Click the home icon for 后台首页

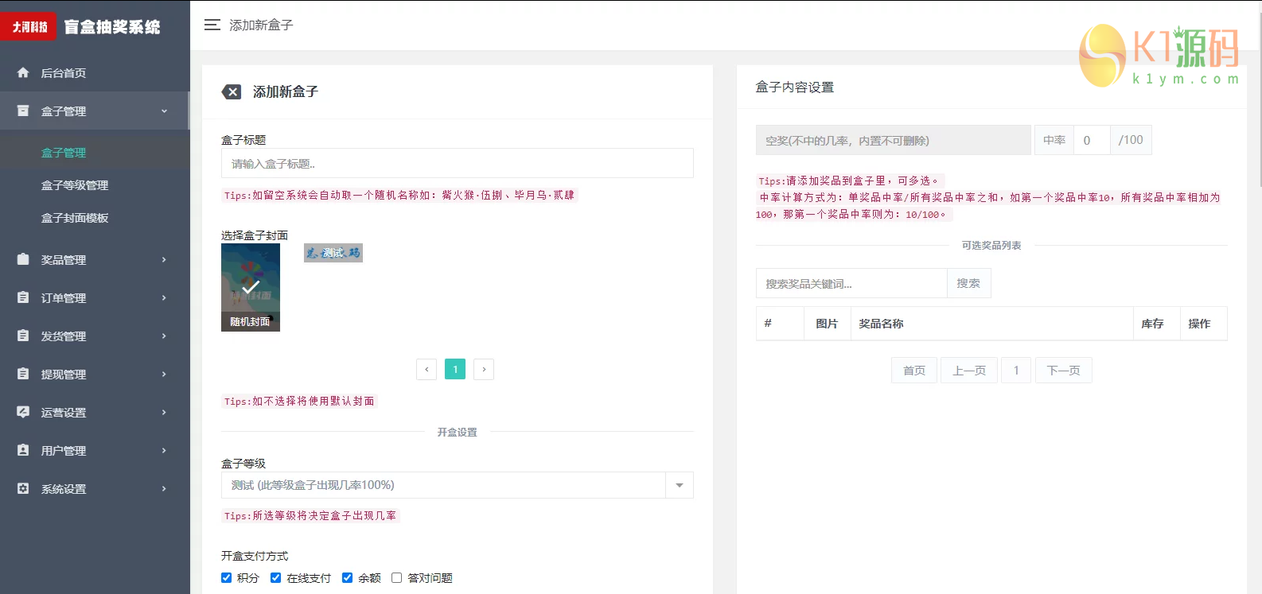[23, 72]
